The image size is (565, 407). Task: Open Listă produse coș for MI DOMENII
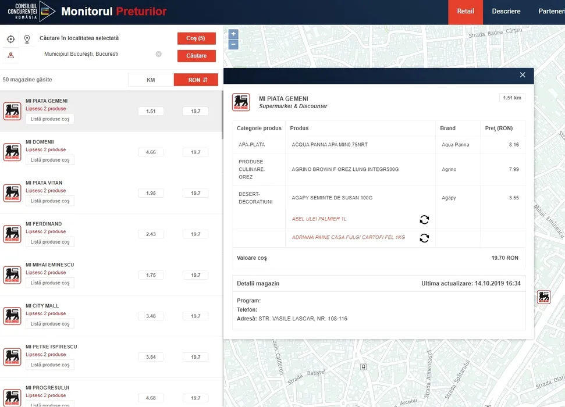click(x=50, y=160)
